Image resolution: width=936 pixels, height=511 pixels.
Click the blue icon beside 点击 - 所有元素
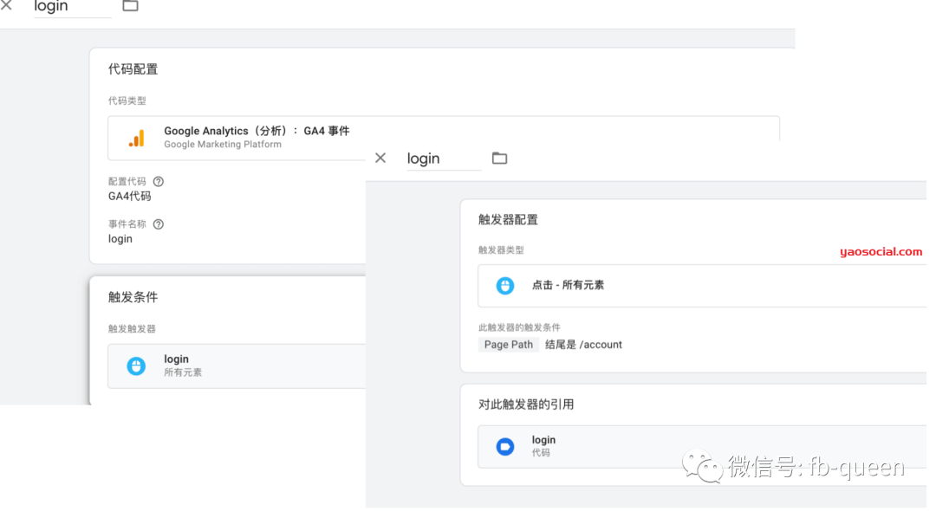pos(505,286)
